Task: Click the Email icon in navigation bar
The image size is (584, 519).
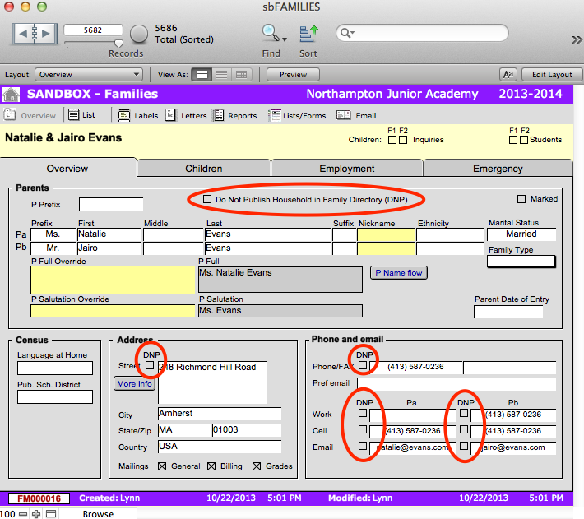Action: tap(344, 116)
